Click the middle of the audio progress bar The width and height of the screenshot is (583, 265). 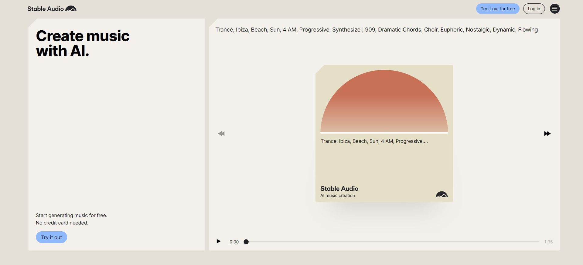393,242
